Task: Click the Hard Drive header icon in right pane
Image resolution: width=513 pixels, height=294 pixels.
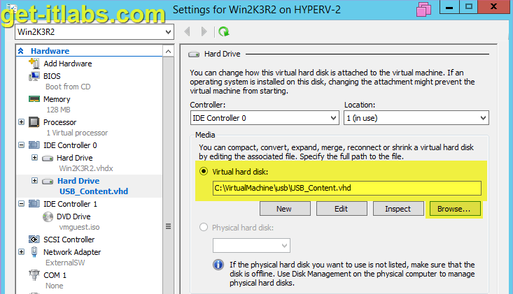Action: tap(194, 54)
